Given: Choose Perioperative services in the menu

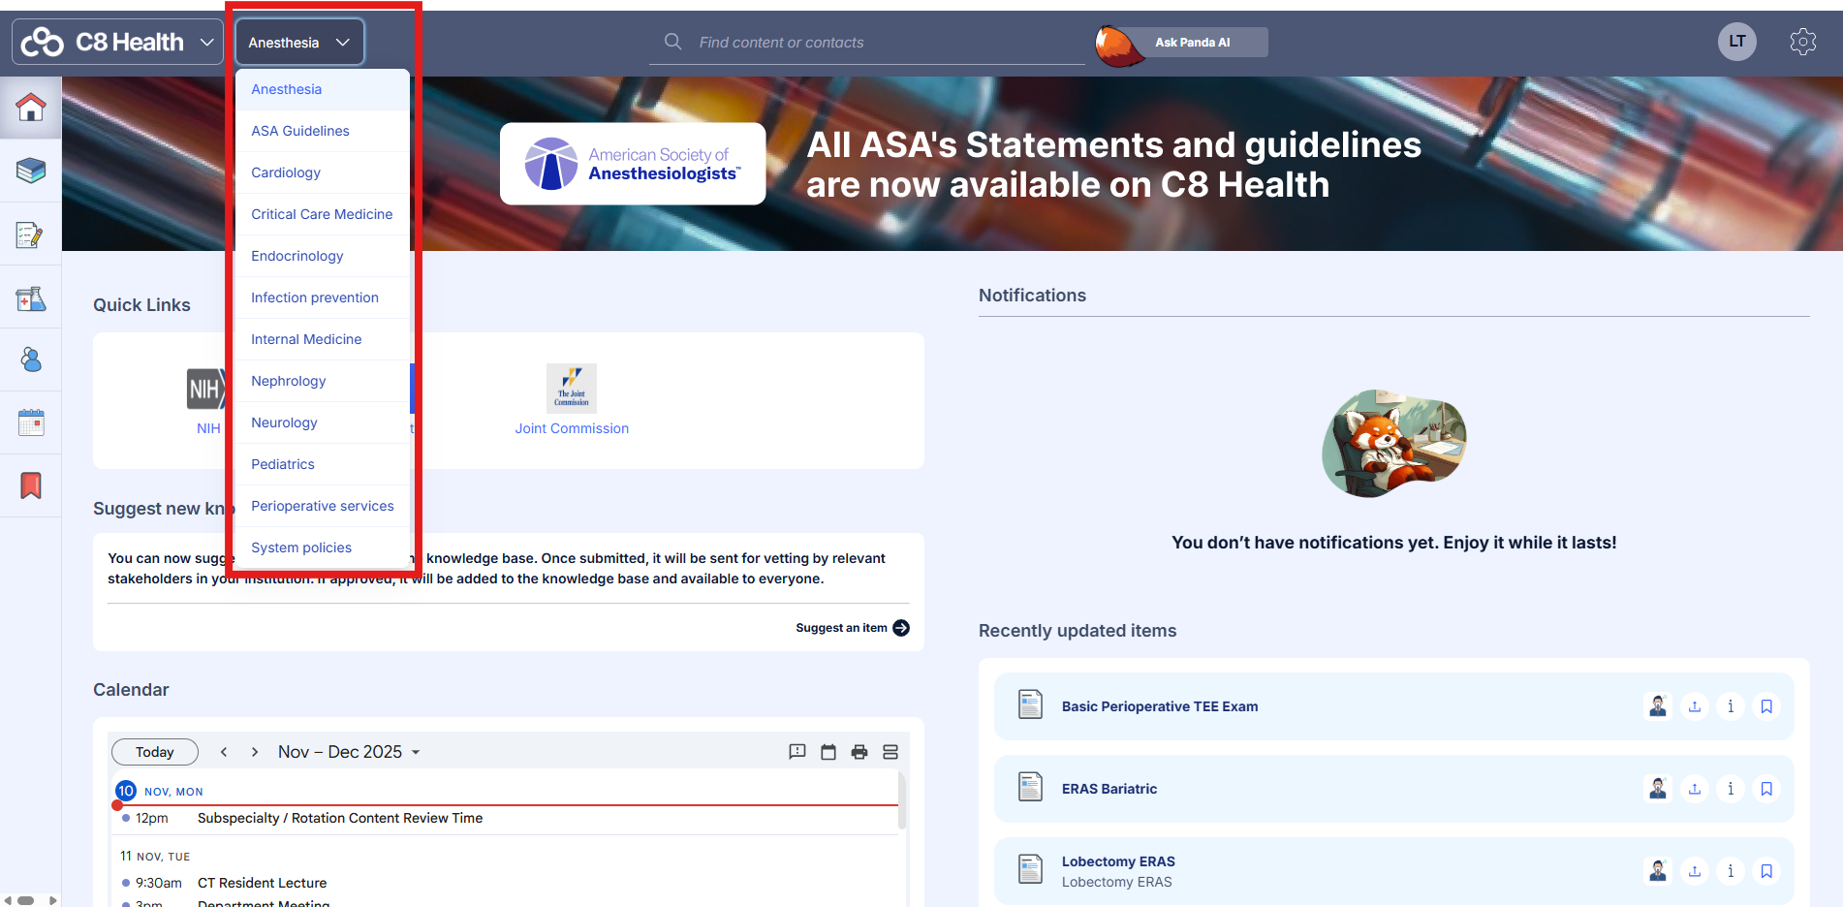Looking at the screenshot, I should pos(322,506).
